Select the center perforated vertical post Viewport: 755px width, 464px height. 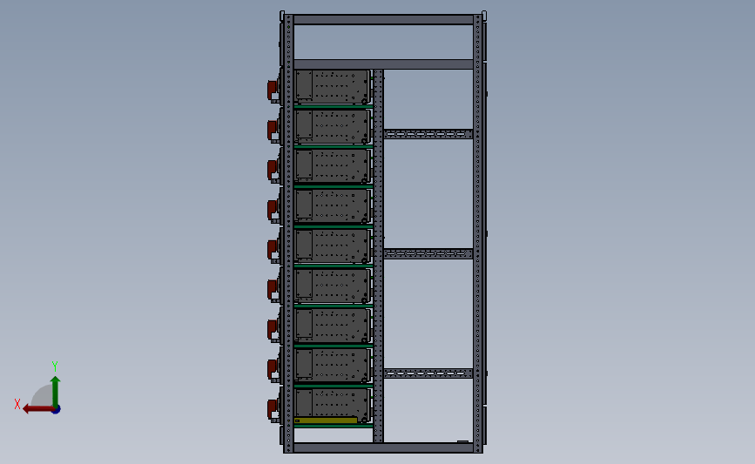(379, 256)
